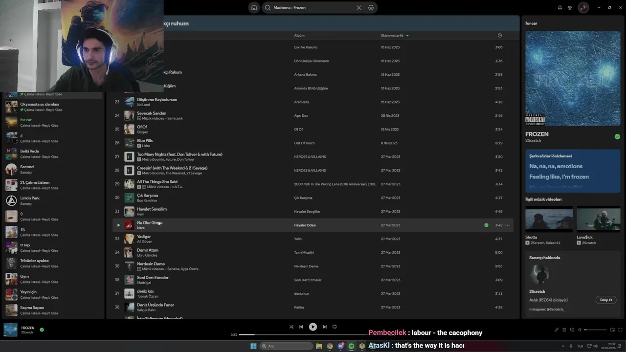Open lyrics microphone icon in player bar

point(556,330)
